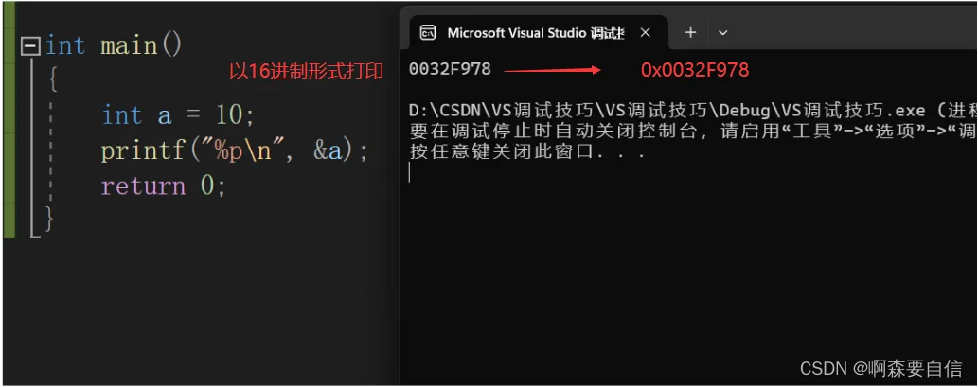Place cursor on return 0 statement
Screen dimensions: 978x387
(x=164, y=185)
